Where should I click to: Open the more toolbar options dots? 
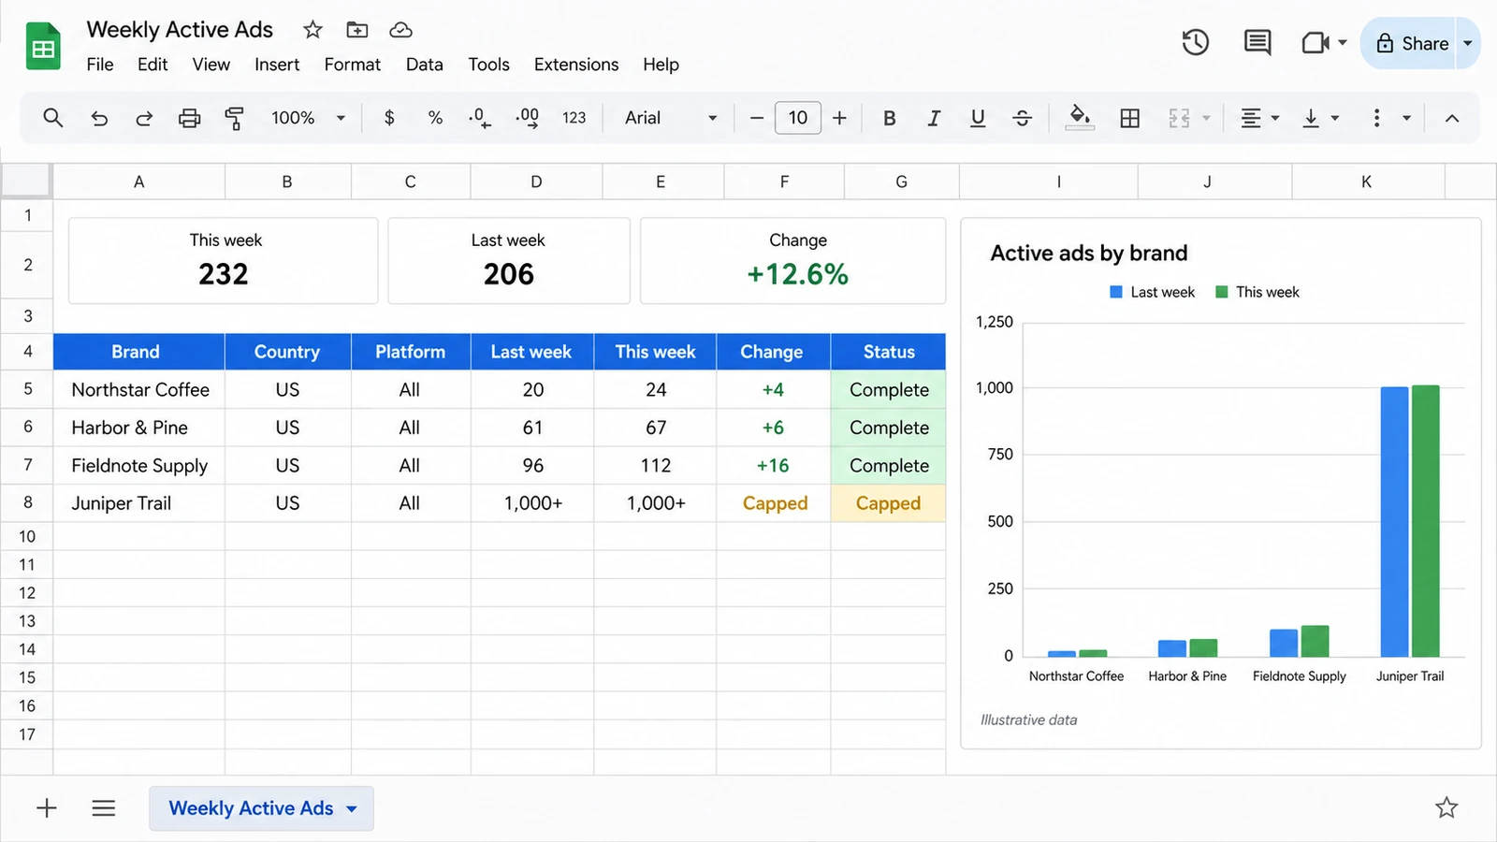coord(1376,118)
